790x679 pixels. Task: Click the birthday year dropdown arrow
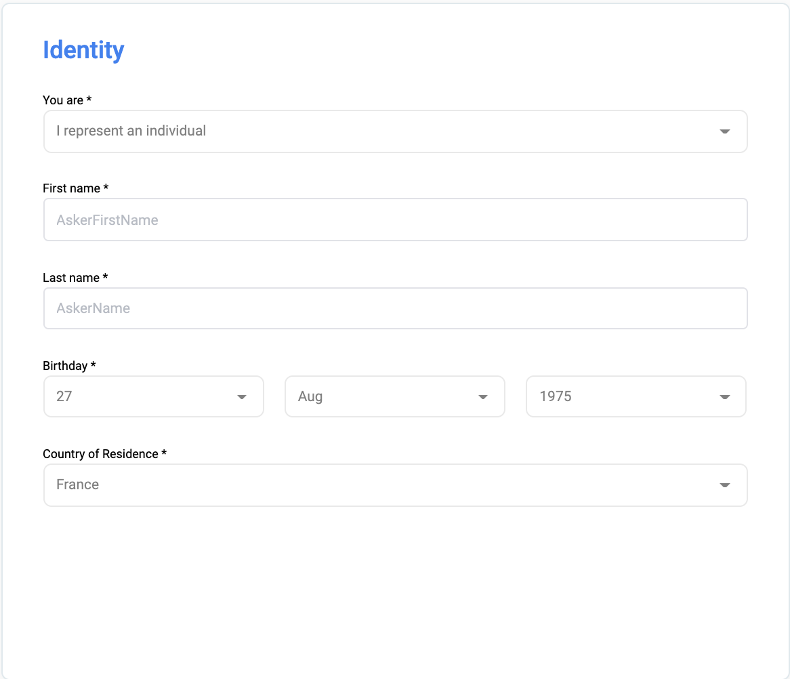[x=724, y=397]
